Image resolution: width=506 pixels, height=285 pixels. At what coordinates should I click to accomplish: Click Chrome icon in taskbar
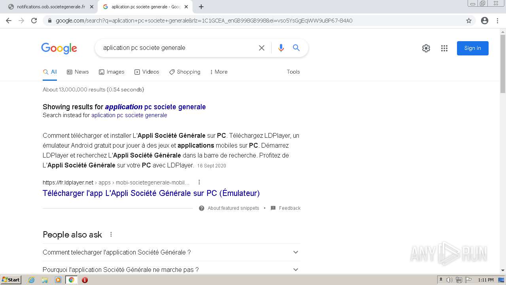(x=71, y=280)
